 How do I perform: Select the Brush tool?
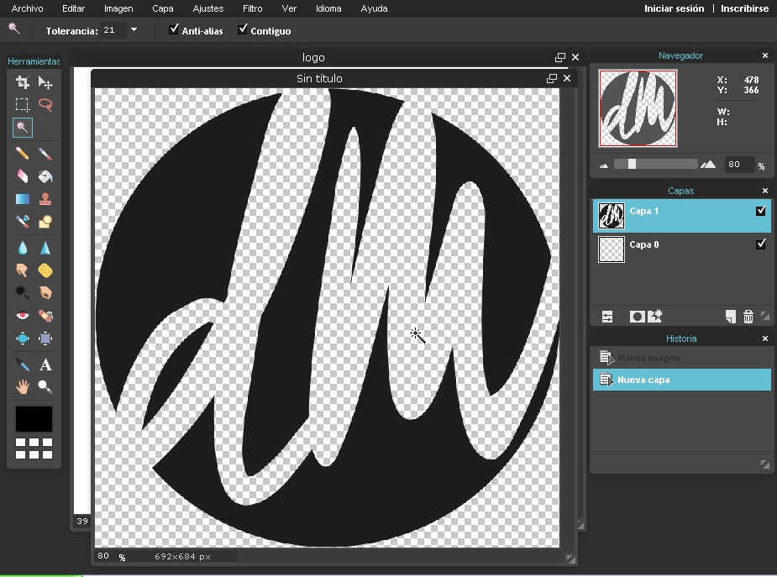point(45,154)
